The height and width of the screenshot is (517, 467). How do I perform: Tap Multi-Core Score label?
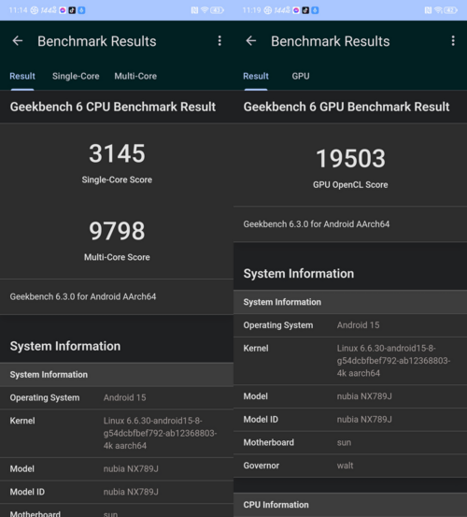click(117, 257)
